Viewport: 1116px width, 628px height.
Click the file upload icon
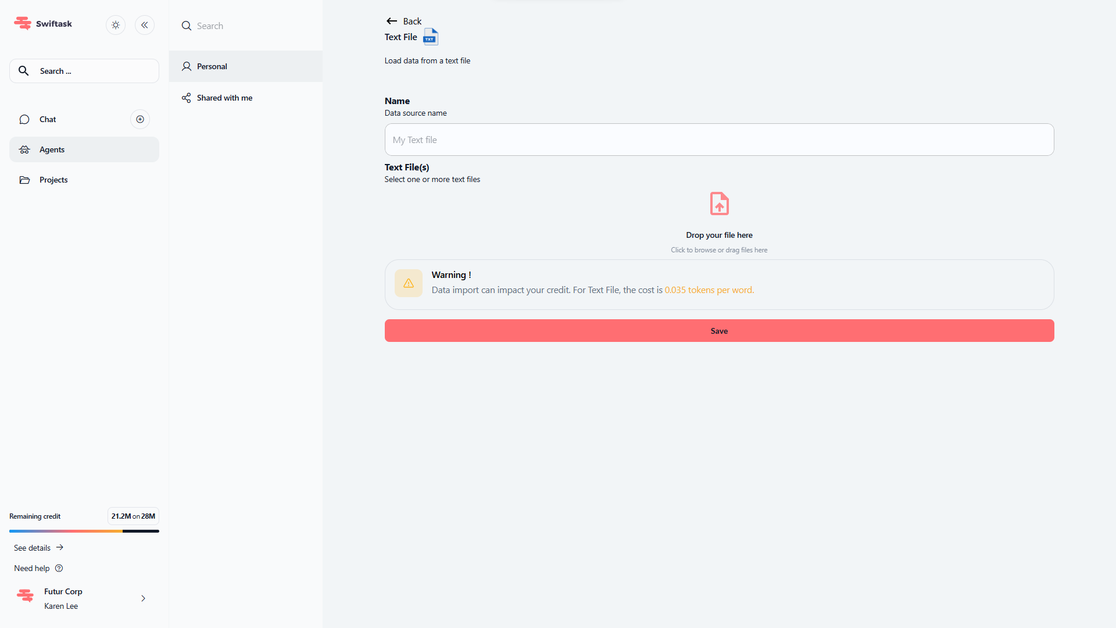(719, 204)
